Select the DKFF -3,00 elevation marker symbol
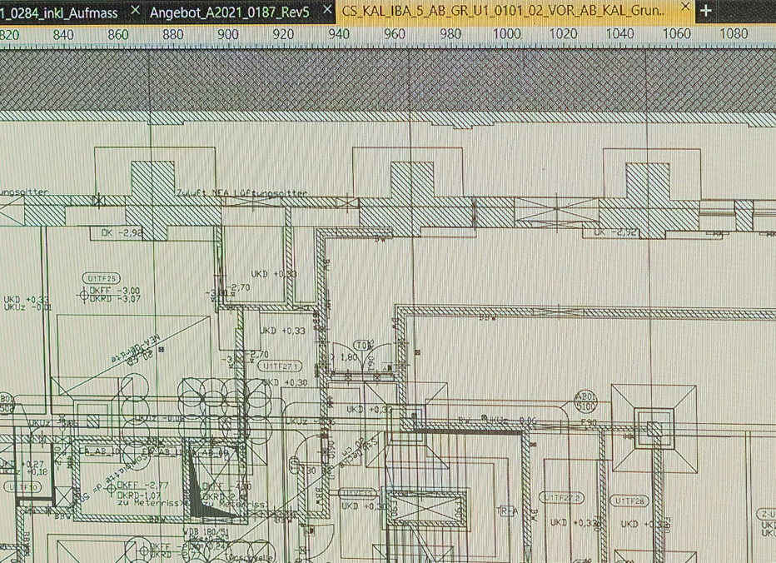Image resolution: width=776 pixels, height=563 pixels. coord(83,293)
